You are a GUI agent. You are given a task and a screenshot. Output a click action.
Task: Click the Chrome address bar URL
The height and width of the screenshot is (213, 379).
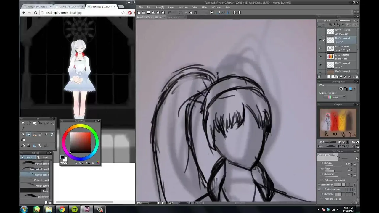tap(63, 13)
